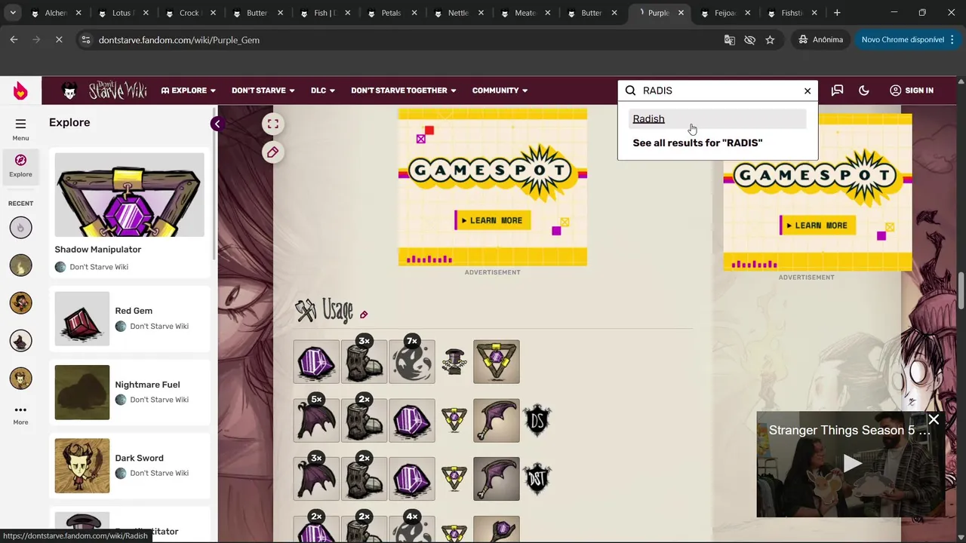Image resolution: width=966 pixels, height=543 pixels.
Task: Click 5x Batilisk Wing ingredient icon
Action: [316, 420]
